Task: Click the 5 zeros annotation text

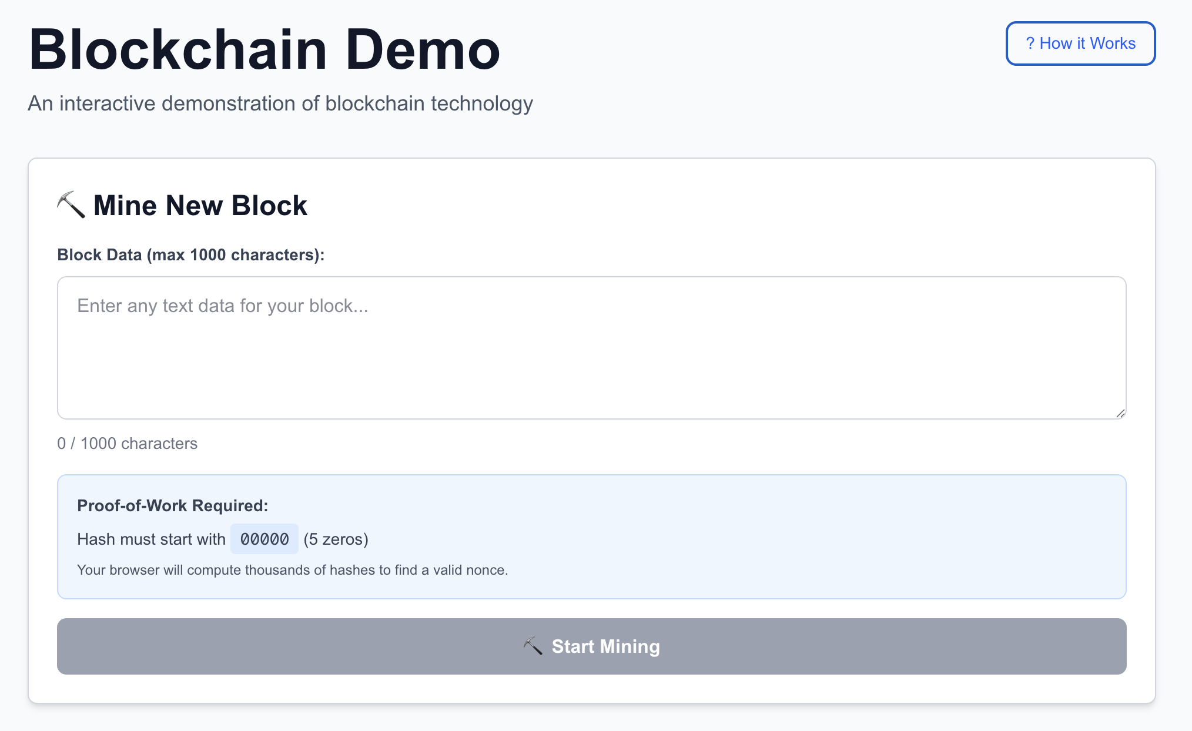Action: point(336,539)
